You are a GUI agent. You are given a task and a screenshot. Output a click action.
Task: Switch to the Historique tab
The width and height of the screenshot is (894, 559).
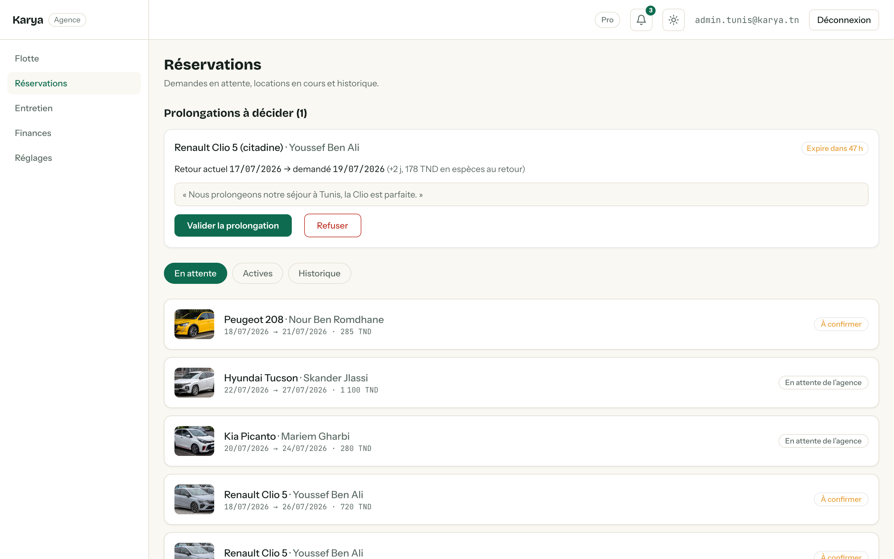pos(319,273)
